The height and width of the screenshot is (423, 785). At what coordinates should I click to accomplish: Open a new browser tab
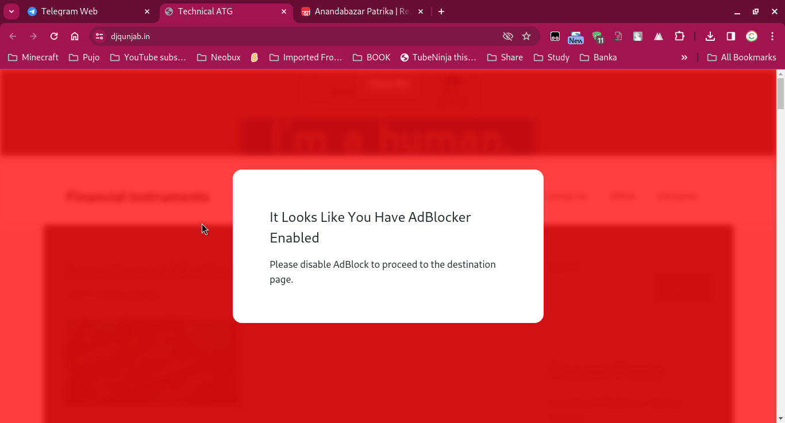(x=441, y=11)
